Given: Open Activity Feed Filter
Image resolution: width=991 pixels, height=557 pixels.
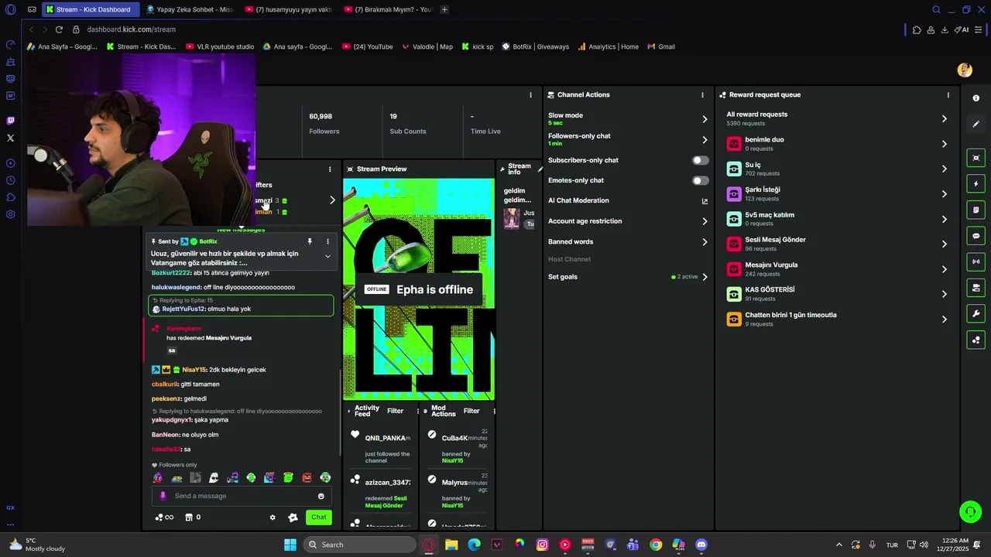Looking at the screenshot, I should pos(395,411).
